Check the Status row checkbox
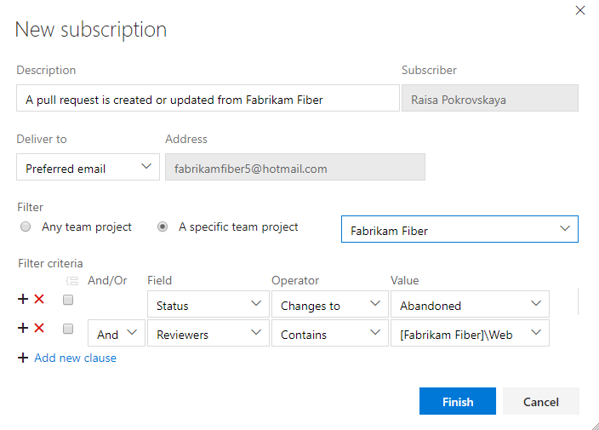 68,300
